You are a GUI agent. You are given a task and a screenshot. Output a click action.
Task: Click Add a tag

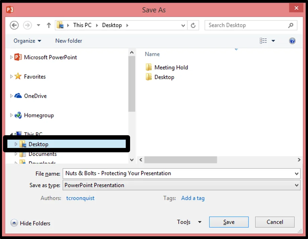193,198
